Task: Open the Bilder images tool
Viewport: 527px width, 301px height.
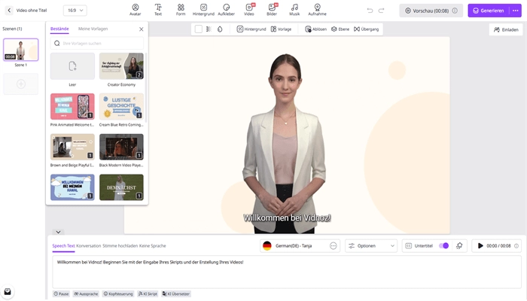Action: (272, 10)
